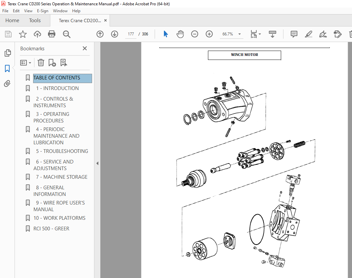Open the Help menu
This screenshot has width=352, height=278.
click(76, 11)
